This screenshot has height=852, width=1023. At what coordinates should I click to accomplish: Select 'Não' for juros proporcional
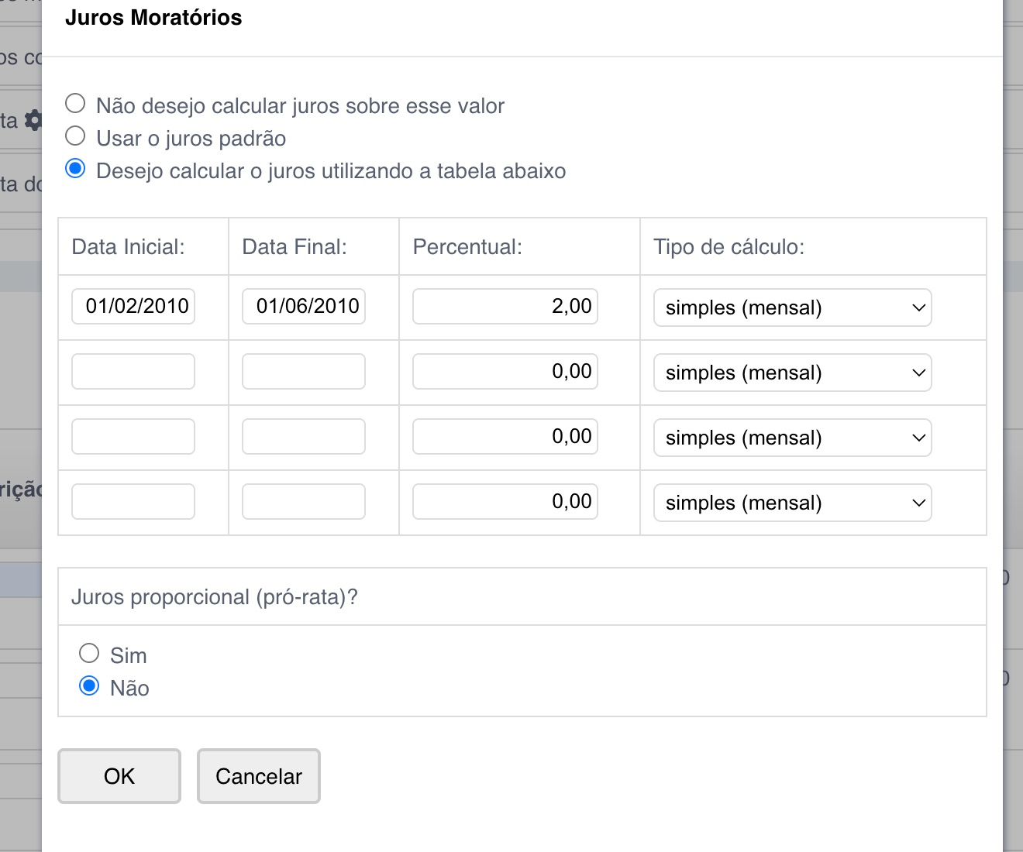pyautogui.click(x=89, y=686)
